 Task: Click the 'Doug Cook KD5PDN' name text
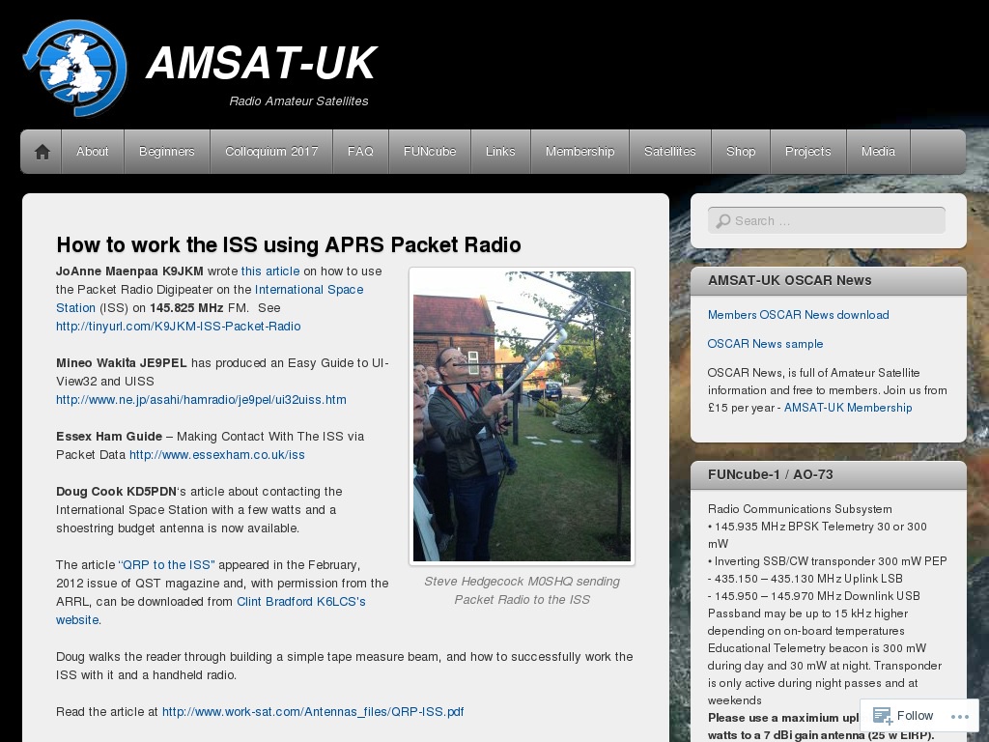click(116, 492)
